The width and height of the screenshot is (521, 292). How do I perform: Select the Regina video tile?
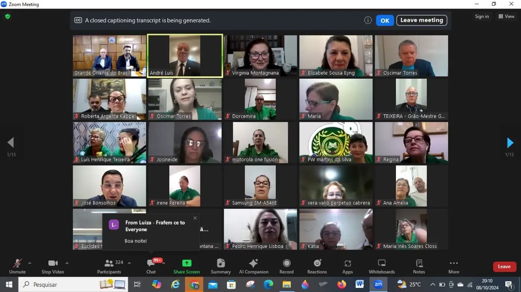412,142
